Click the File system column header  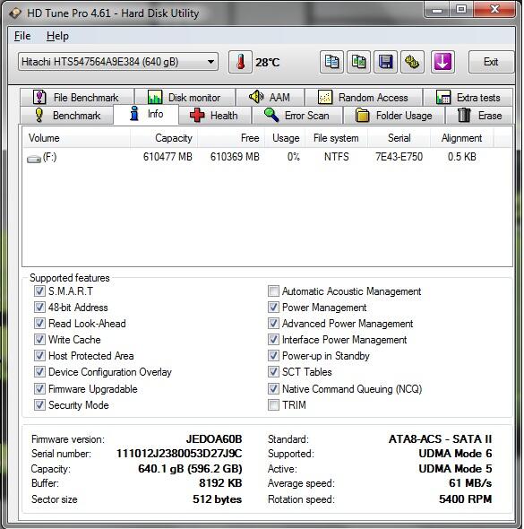pyautogui.click(x=336, y=138)
